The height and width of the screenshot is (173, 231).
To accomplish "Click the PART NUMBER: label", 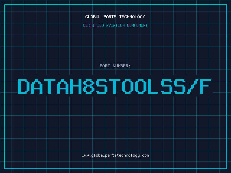I will point(115,66).
